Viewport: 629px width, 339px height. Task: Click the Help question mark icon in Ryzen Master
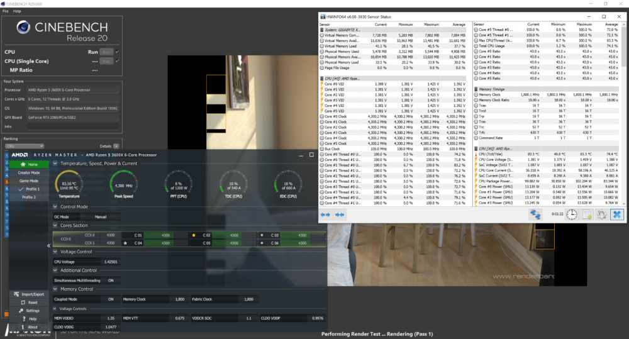24,319
